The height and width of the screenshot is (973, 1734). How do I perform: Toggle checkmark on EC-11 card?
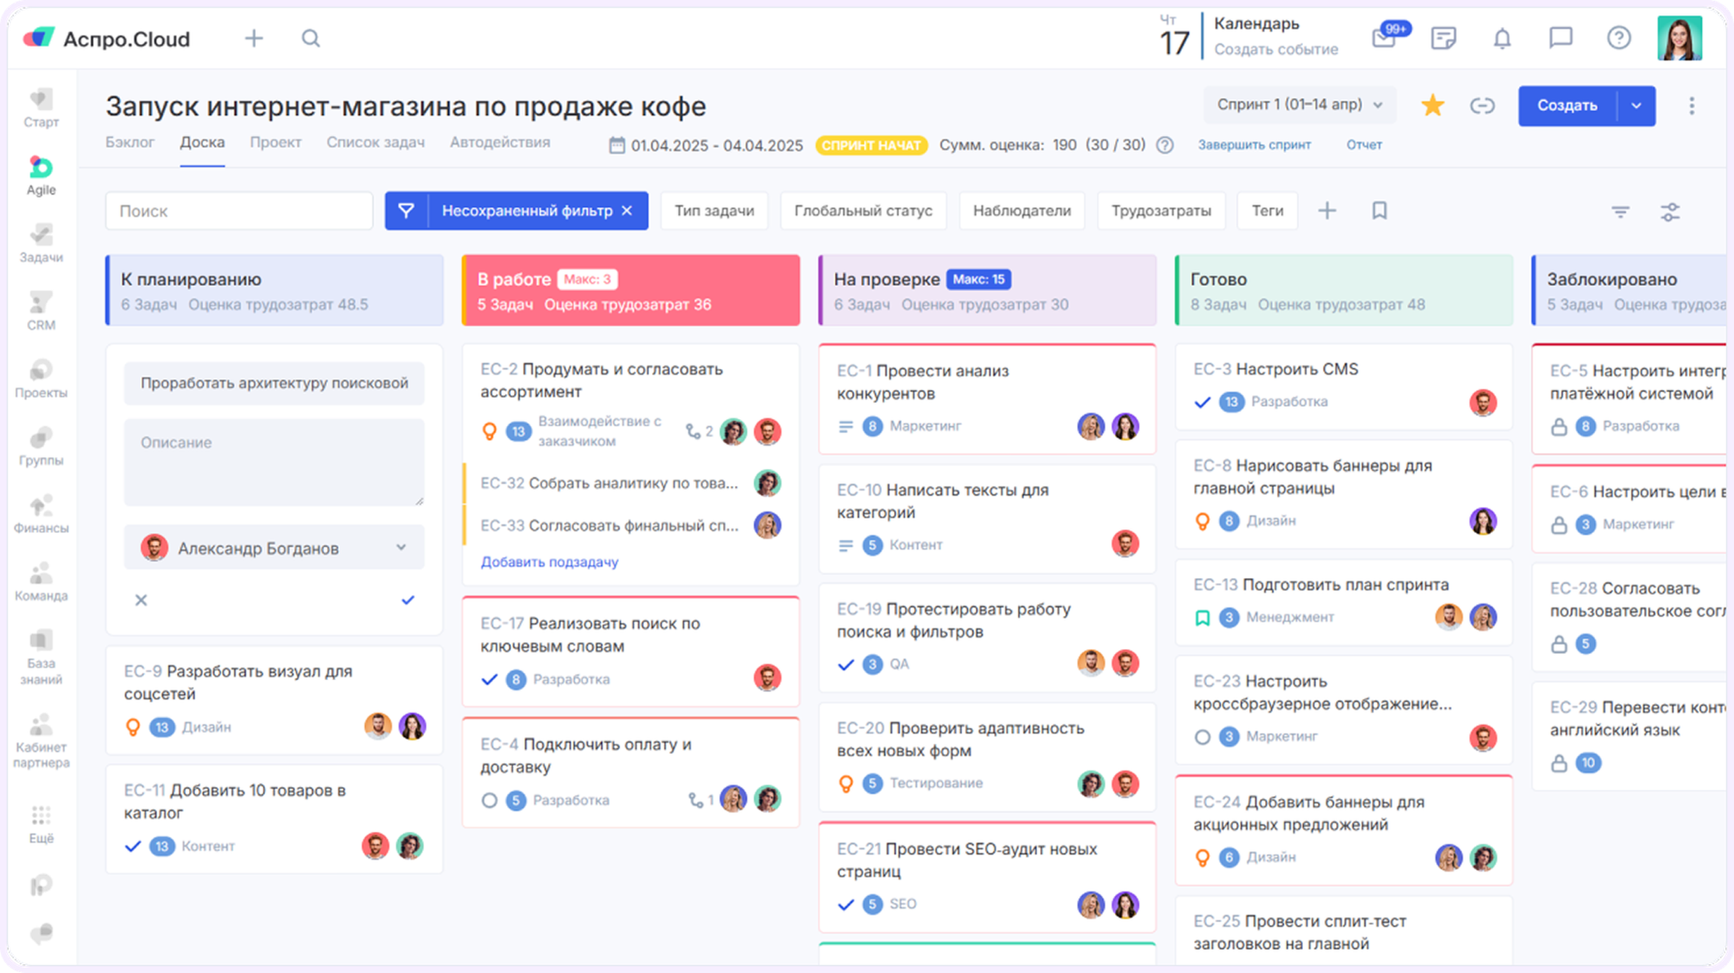133,846
